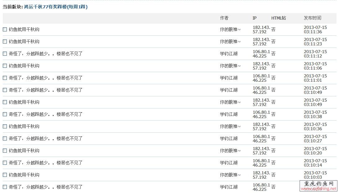Click author 你的眼神~ in 03:10:03 row
339x193 pixels.
click(230, 175)
